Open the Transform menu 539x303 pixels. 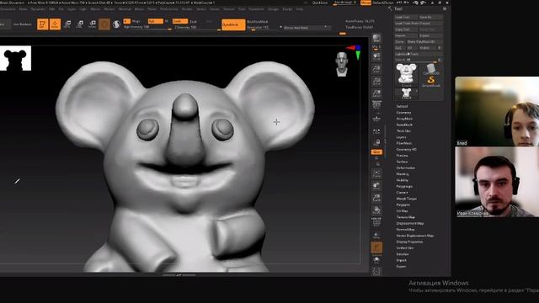[x=256, y=9]
